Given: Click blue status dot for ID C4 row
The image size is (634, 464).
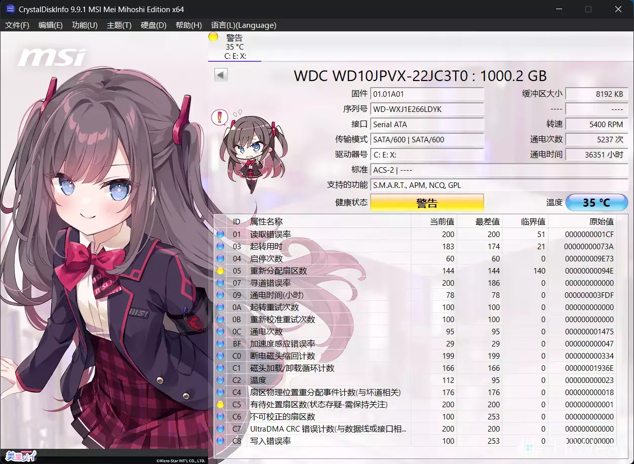Looking at the screenshot, I should (220, 392).
